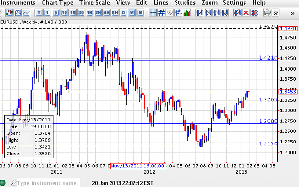Open the Studies menu
Image resolution: width=299 pixels, height=187 pixels.
pyautogui.click(x=185, y=3)
